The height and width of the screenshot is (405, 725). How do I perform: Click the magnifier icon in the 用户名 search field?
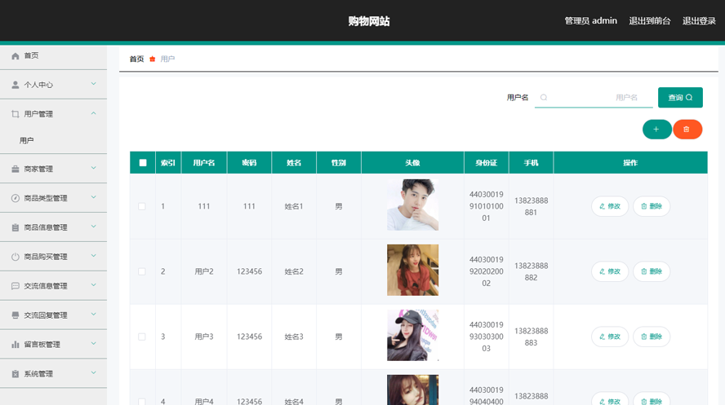544,97
